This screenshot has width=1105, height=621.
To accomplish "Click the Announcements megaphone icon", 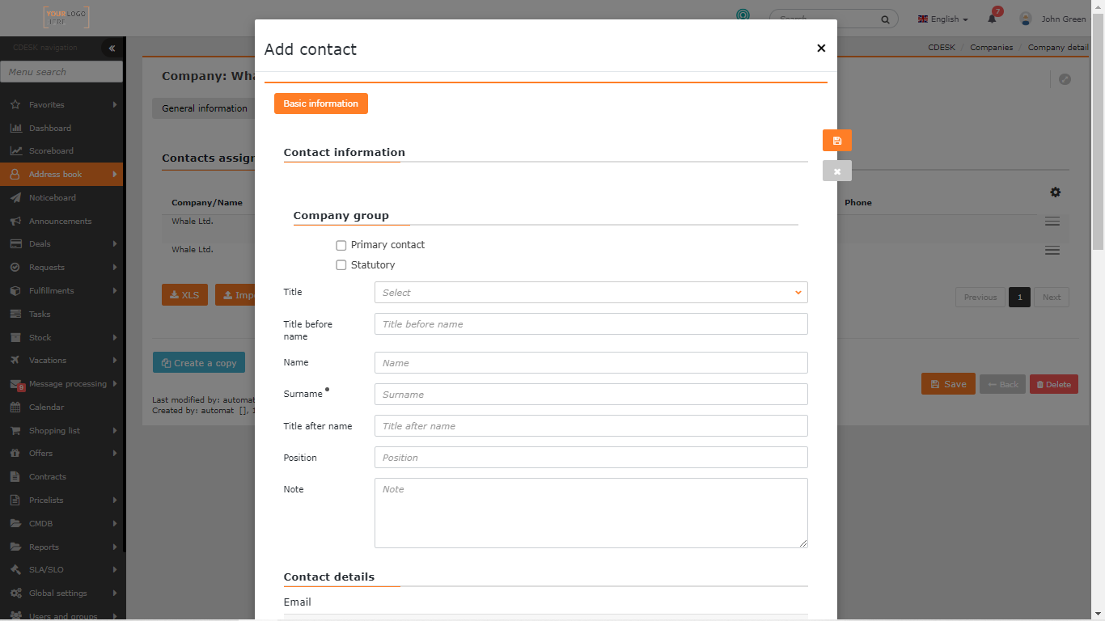I will (x=15, y=222).
